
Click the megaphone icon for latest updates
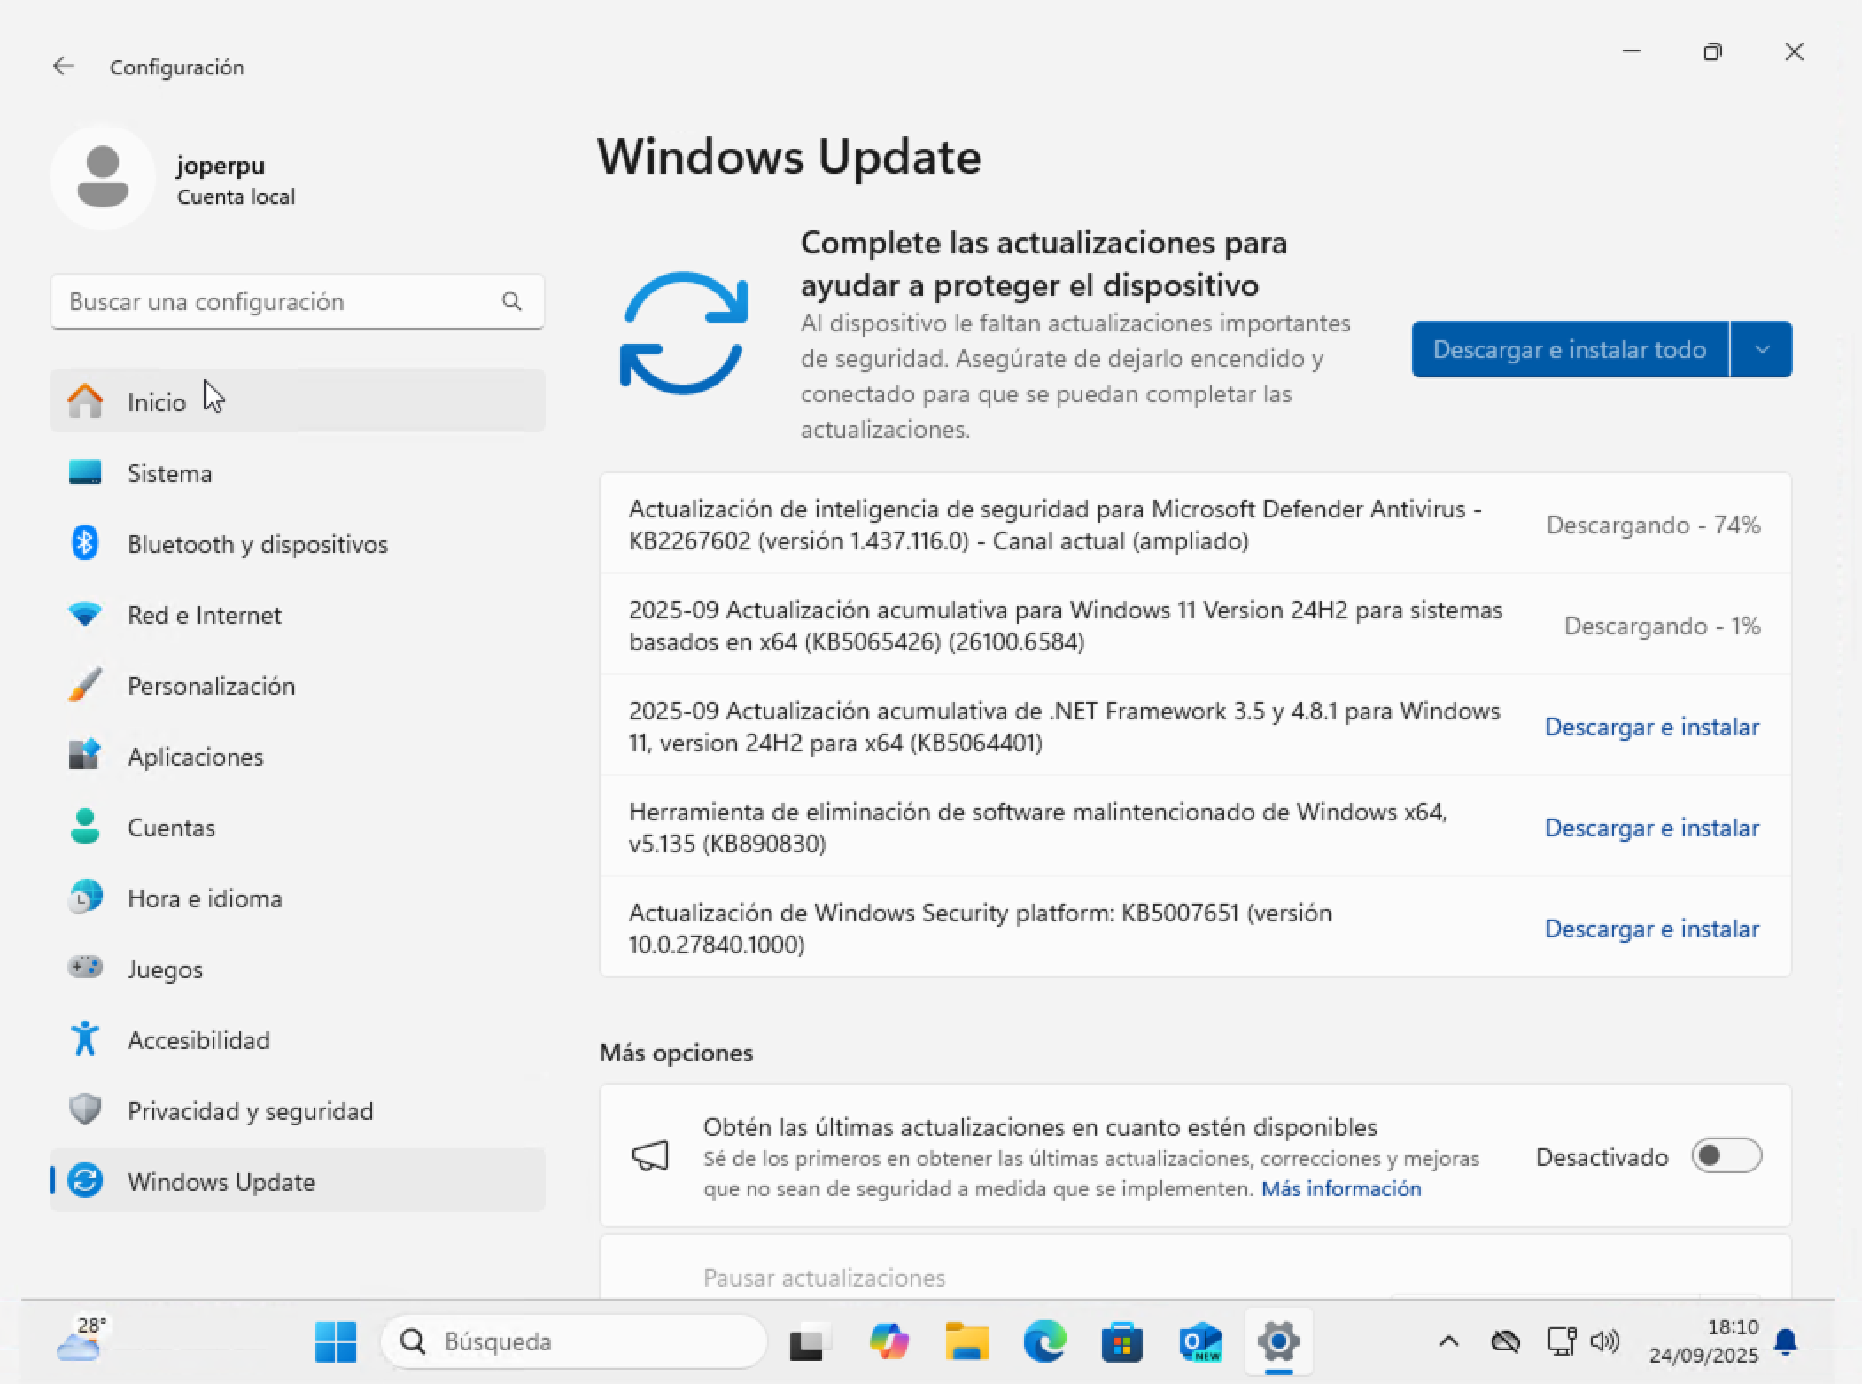[x=650, y=1155]
